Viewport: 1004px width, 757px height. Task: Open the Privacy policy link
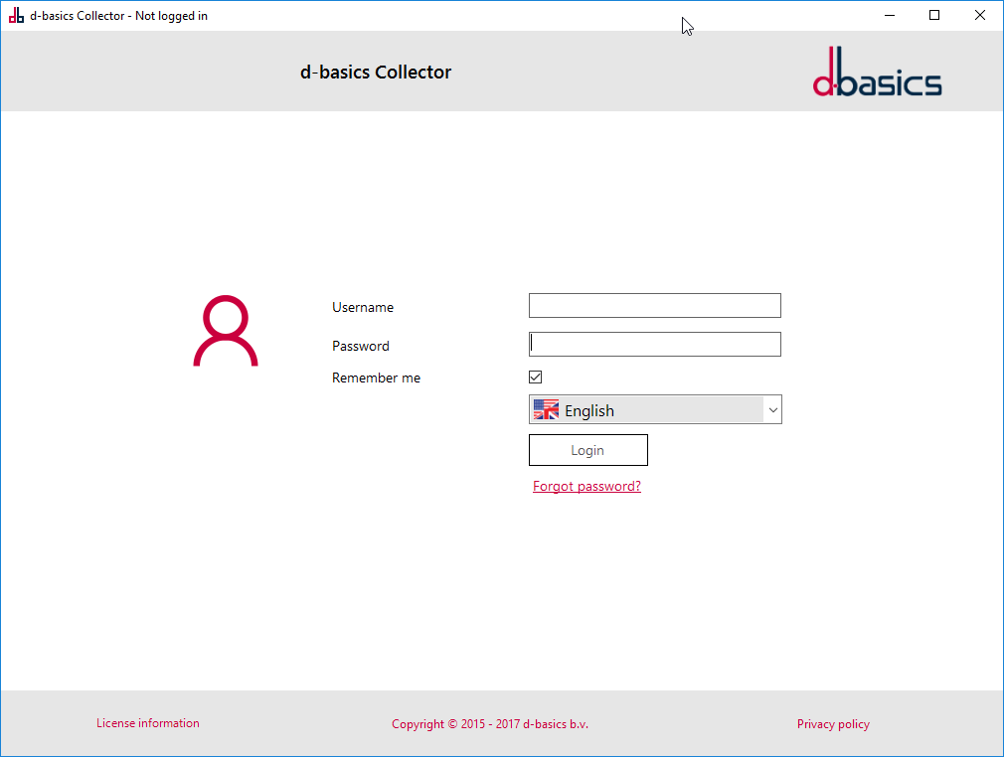pyautogui.click(x=833, y=724)
